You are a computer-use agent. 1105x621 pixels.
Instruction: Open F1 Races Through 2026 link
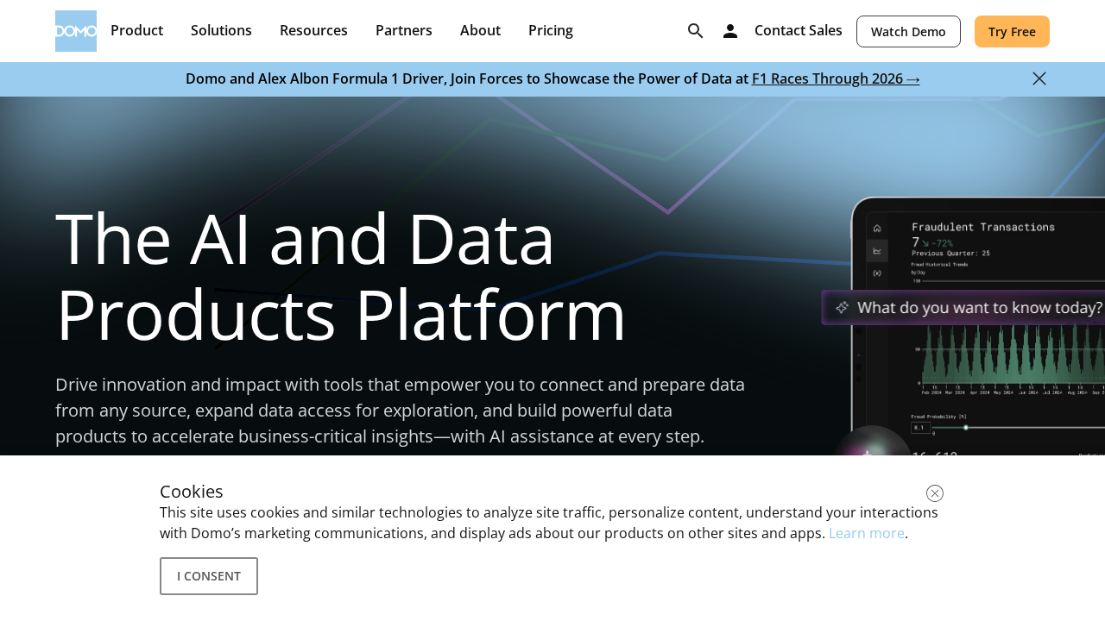[834, 77]
